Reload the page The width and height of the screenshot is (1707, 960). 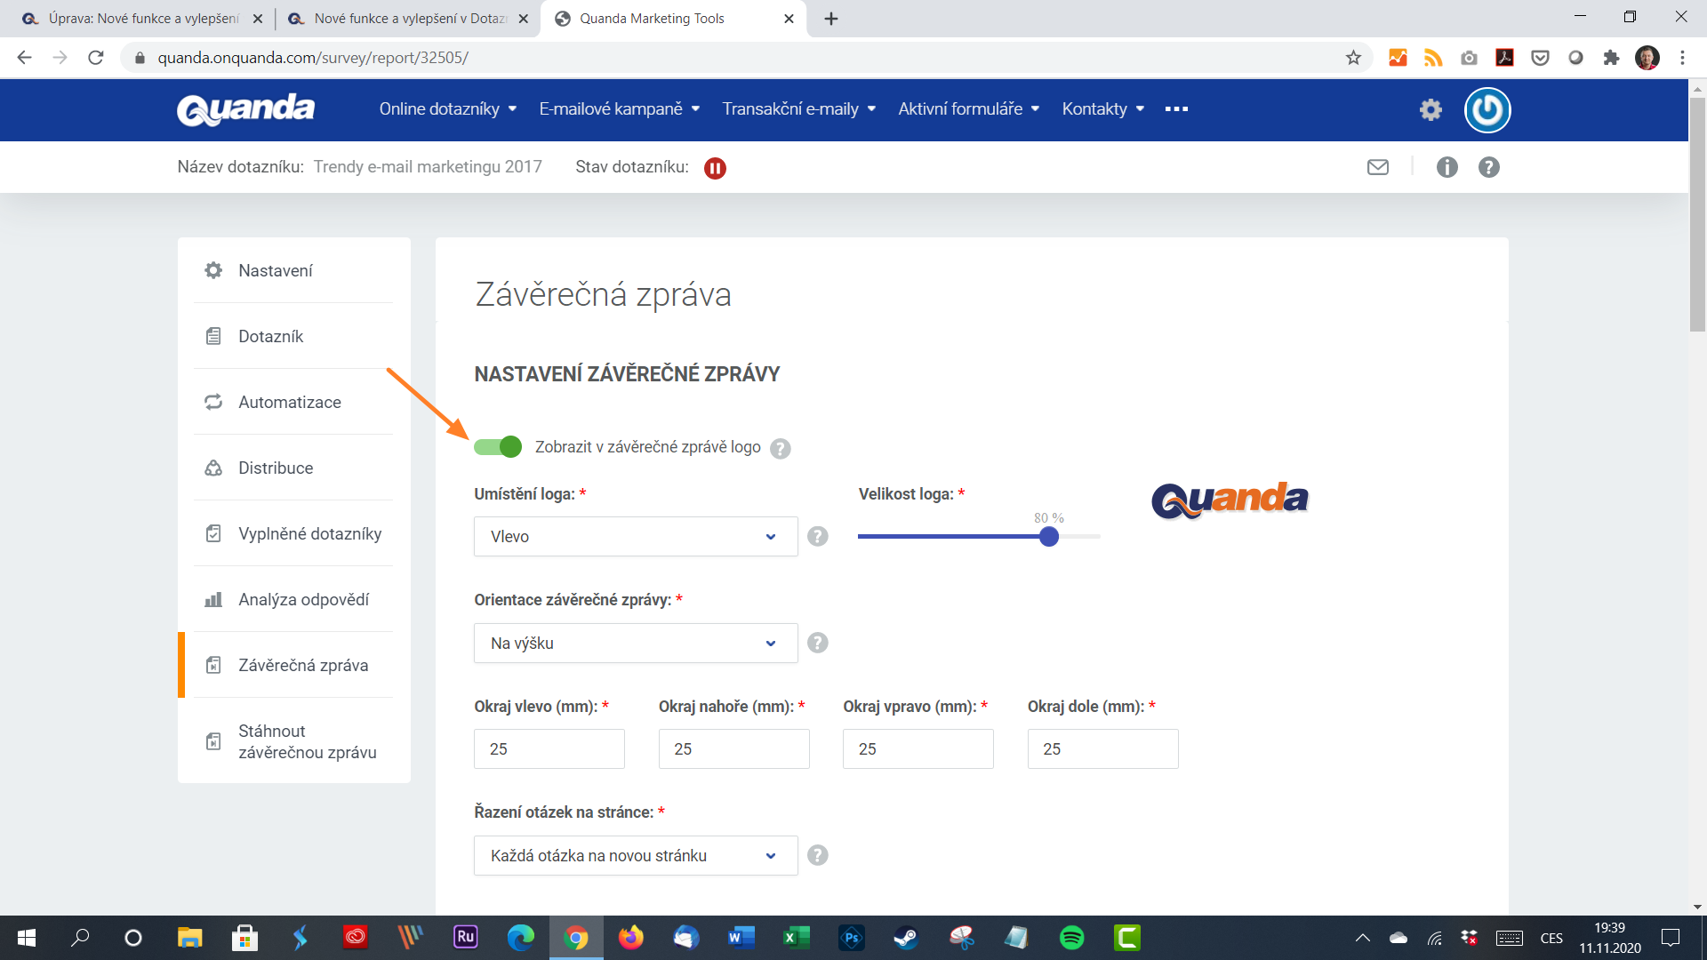pos(96,58)
